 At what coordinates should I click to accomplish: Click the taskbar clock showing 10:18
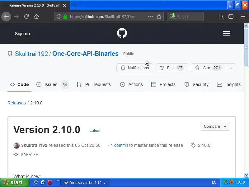240,182
